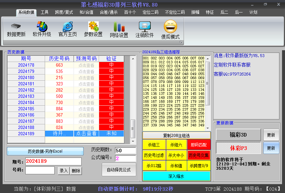Open the 定位二码 tab

(150, 12)
